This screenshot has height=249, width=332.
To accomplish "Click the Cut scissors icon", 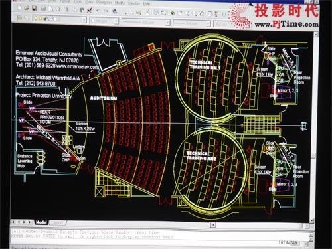I will coord(67,9).
